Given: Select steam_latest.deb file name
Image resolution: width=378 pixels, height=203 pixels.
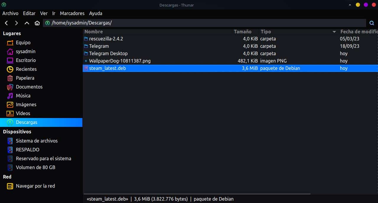Looking at the screenshot, I should [107, 68].
